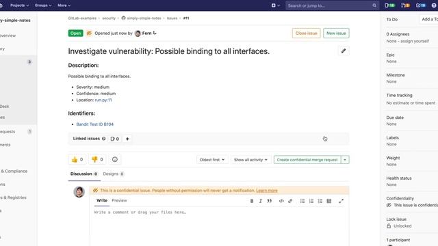Open Packages & Registries in sidebar
The width and height of the screenshot is (438, 246).
click(13, 197)
